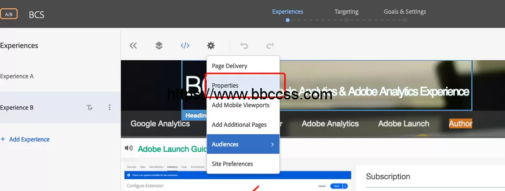Viewport: 505px width, 191px height.
Task: Open Experience B three-dot options menu
Action: pyautogui.click(x=110, y=107)
